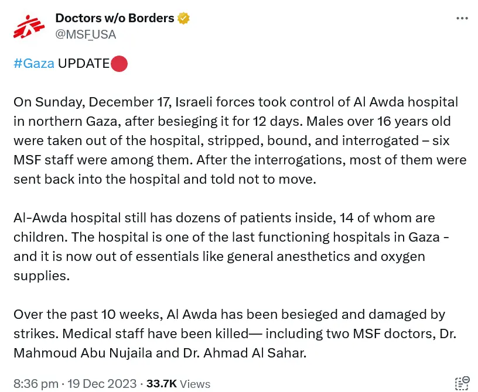Open Doctors w/o Borders profile name
Viewport: 478px width, 392px height.
point(115,18)
